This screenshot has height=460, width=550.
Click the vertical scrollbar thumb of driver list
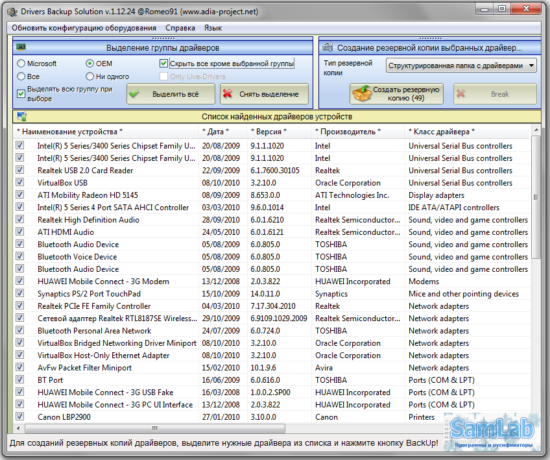point(536,197)
